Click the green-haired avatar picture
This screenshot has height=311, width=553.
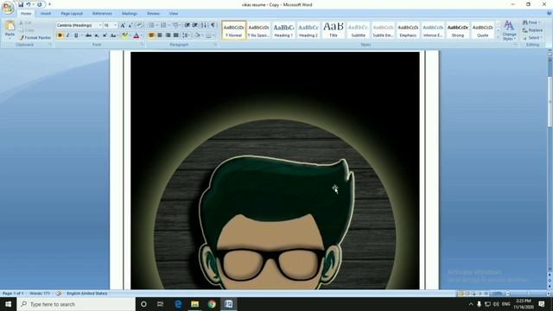pyautogui.click(x=275, y=171)
